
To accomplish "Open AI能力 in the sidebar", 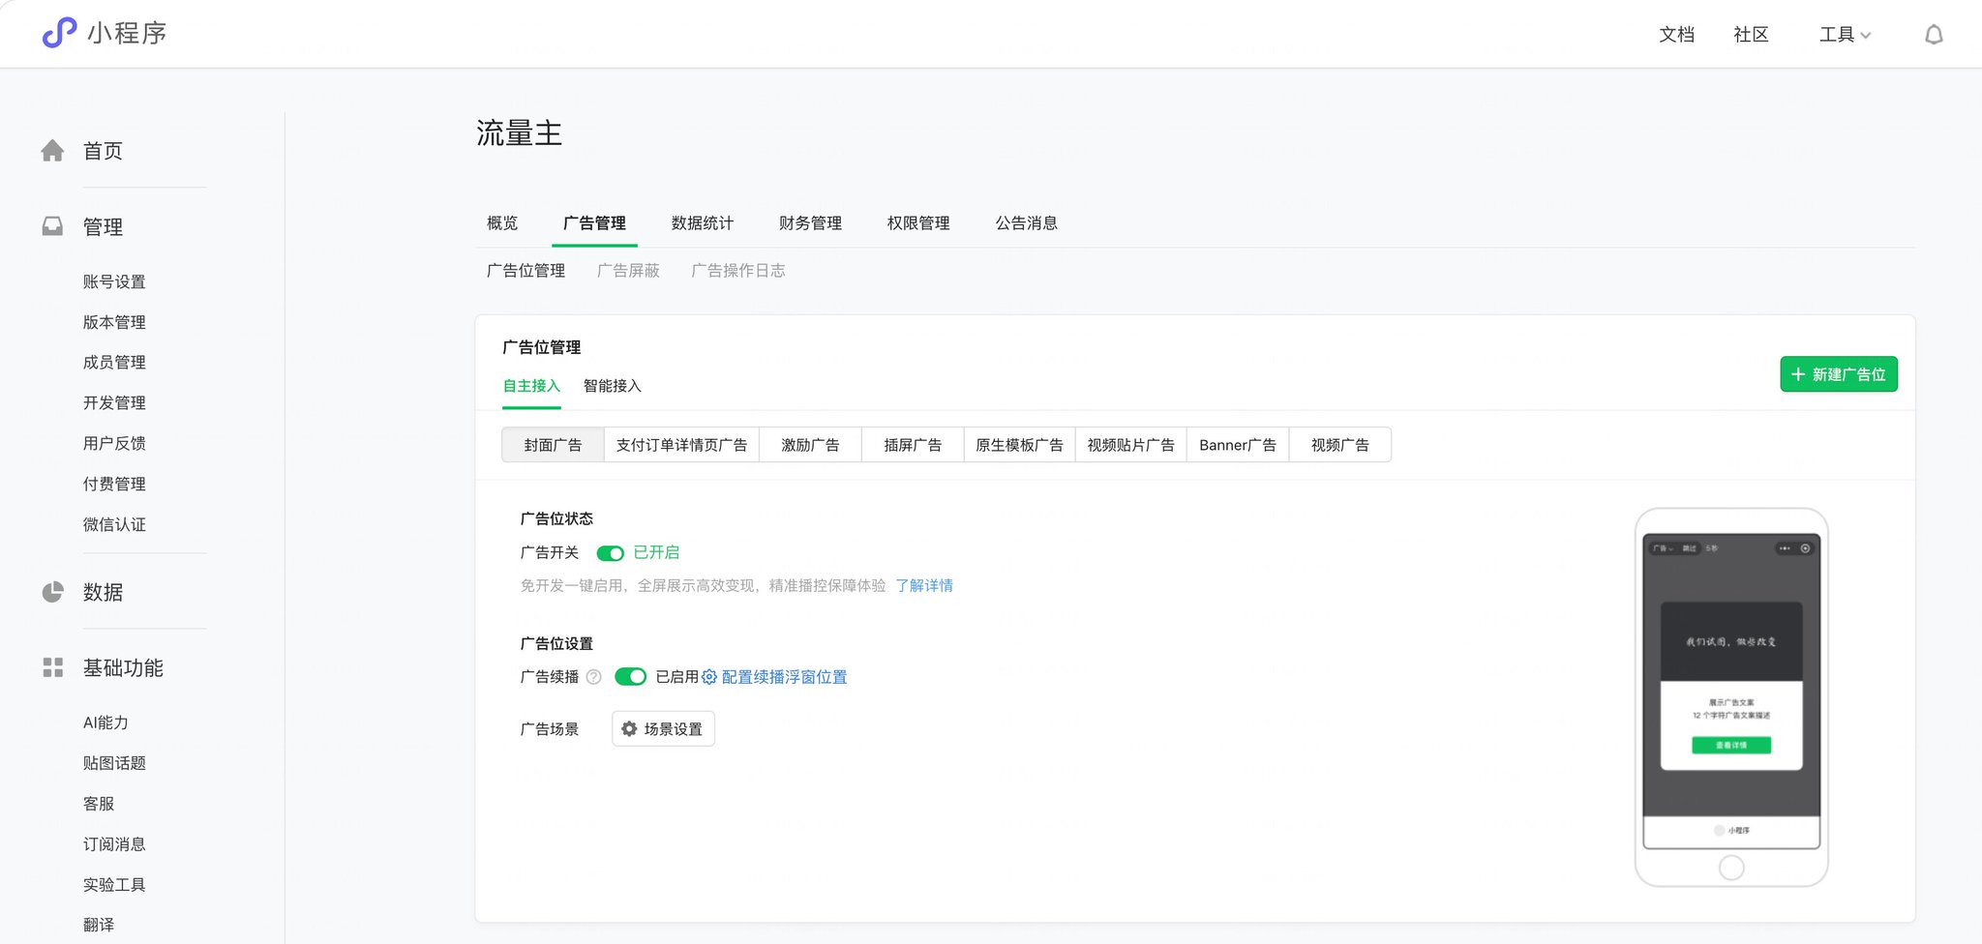I will (105, 723).
